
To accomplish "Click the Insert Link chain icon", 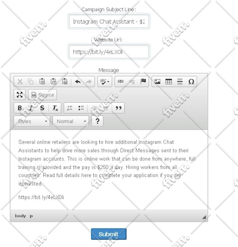I will click(x=120, y=82).
